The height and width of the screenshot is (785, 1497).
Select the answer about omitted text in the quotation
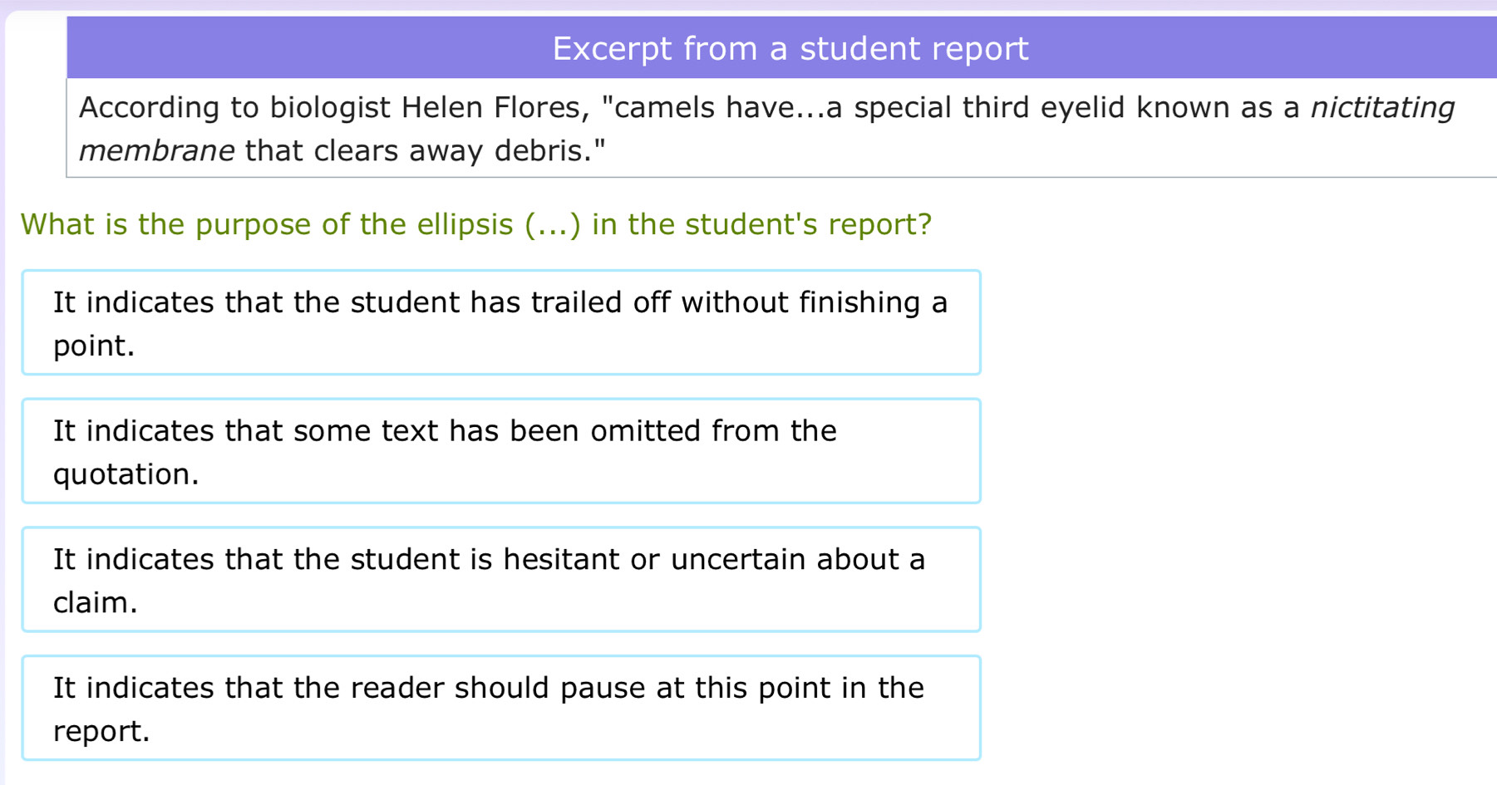(500, 451)
